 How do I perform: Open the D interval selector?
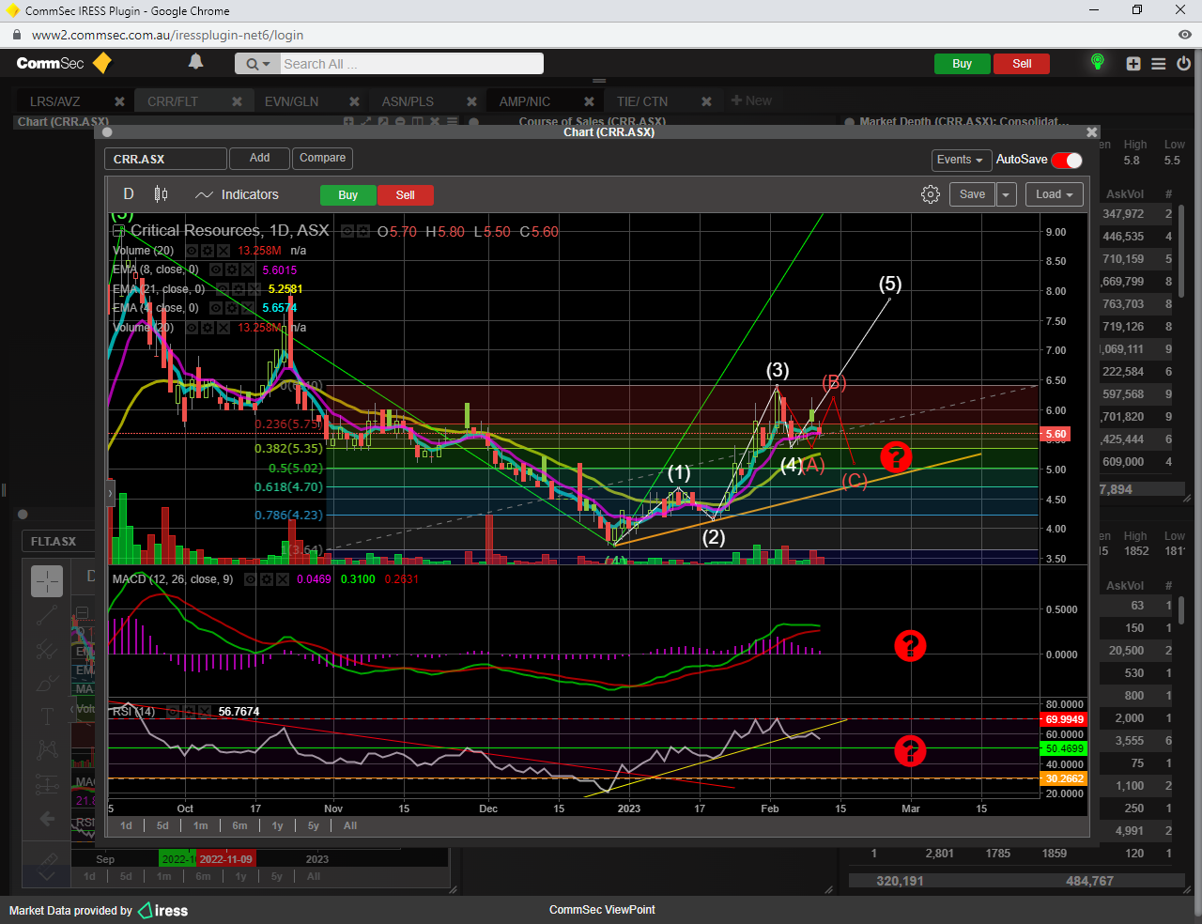click(129, 194)
